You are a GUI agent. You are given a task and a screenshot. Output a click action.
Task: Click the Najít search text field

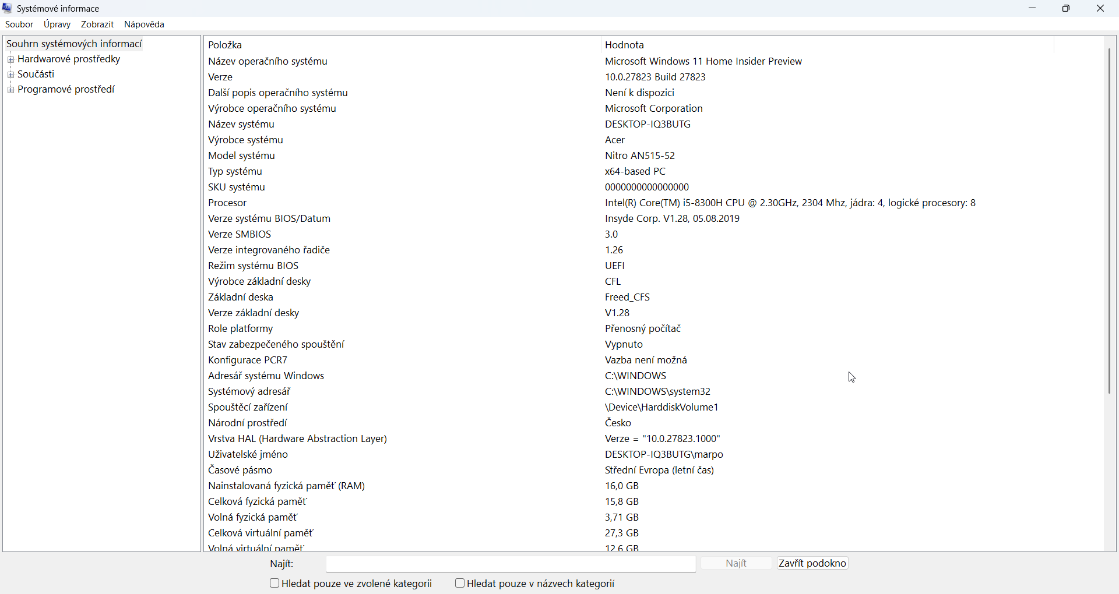(x=511, y=564)
